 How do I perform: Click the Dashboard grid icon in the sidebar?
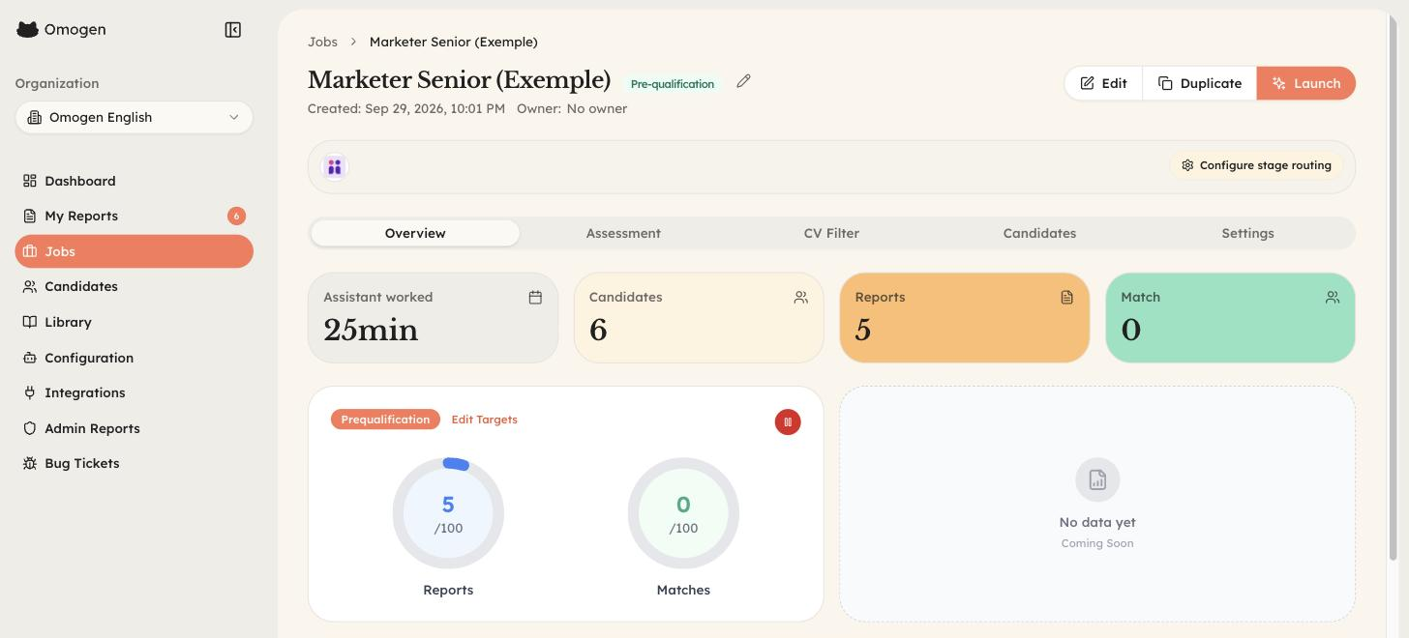[x=30, y=181]
